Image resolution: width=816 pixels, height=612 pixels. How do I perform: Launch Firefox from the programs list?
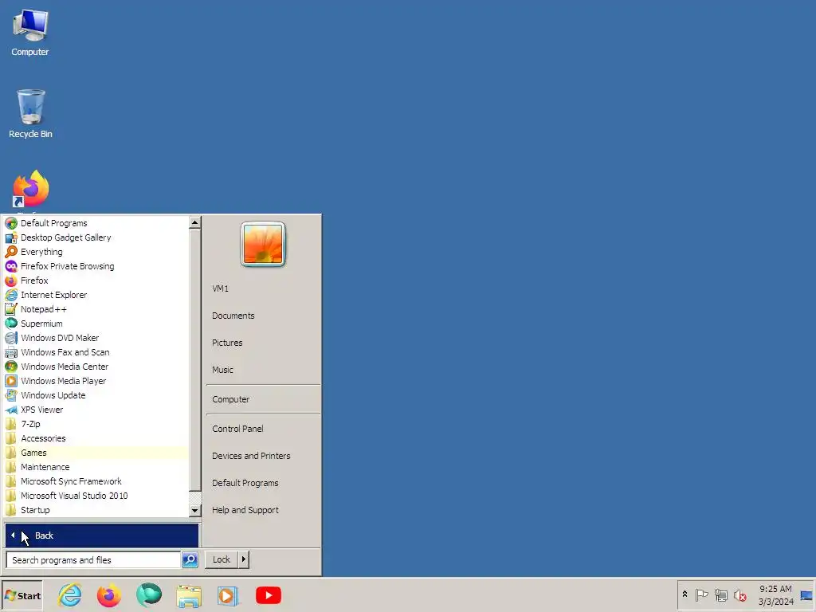click(96, 280)
